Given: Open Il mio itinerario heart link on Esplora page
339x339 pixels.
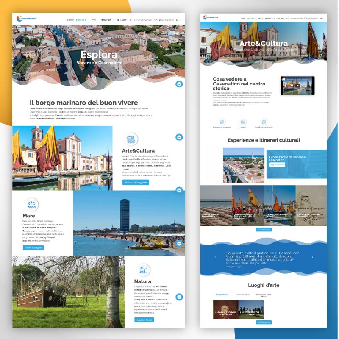Looking at the screenshot, I should [164, 20].
